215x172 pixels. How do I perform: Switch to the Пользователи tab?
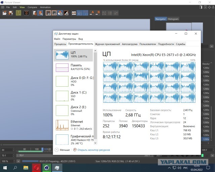[x=148, y=44]
